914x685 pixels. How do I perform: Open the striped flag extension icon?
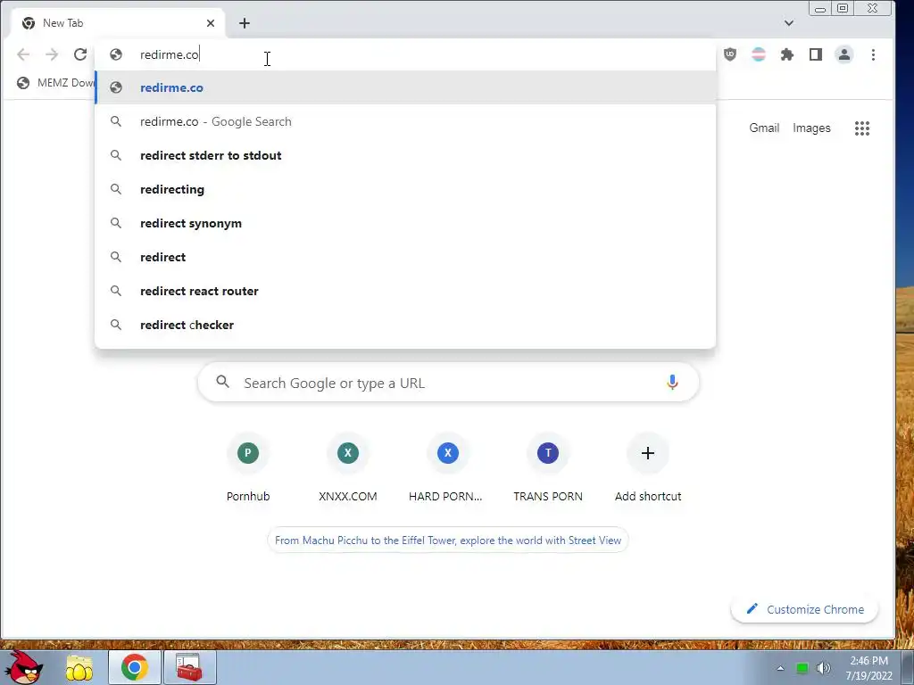coord(759,54)
